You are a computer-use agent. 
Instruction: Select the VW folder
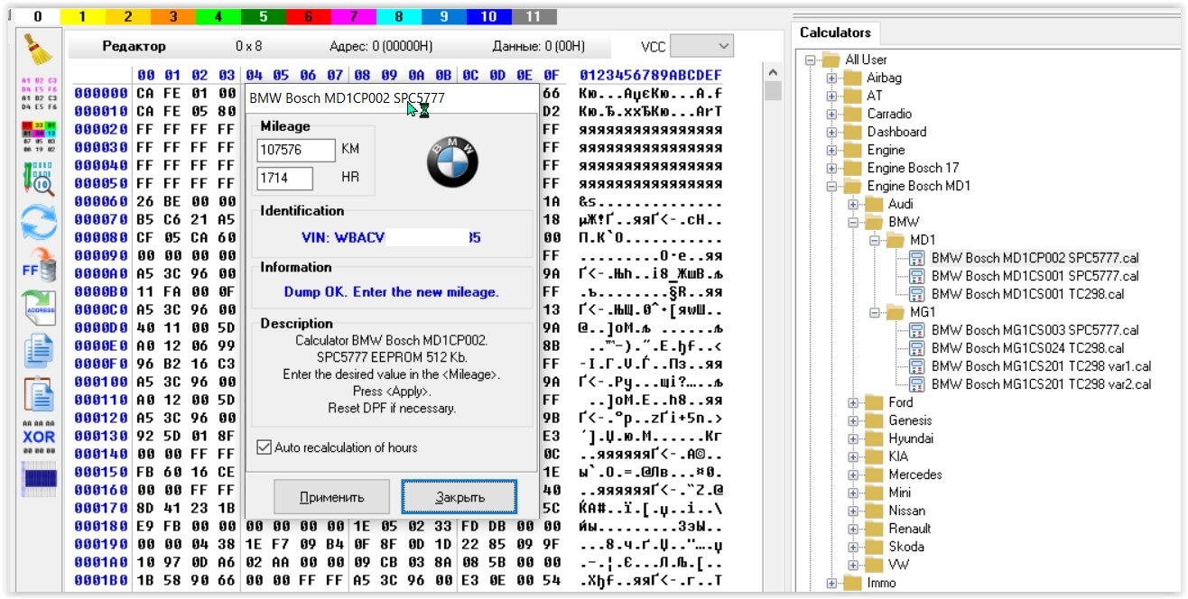898,565
